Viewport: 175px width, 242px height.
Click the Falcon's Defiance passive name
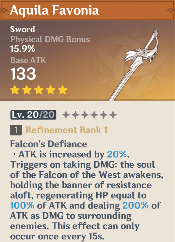pos(48,144)
